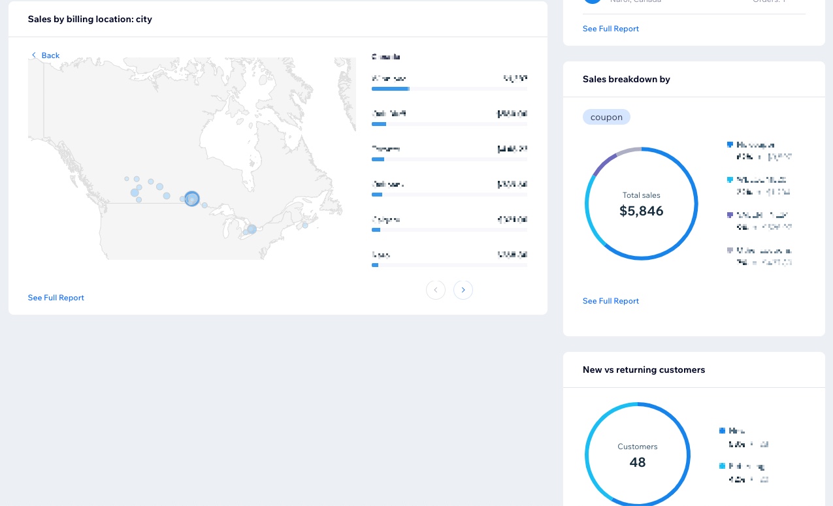The image size is (833, 506).
Task: Open full report for sales by billing location
Action: click(x=56, y=298)
